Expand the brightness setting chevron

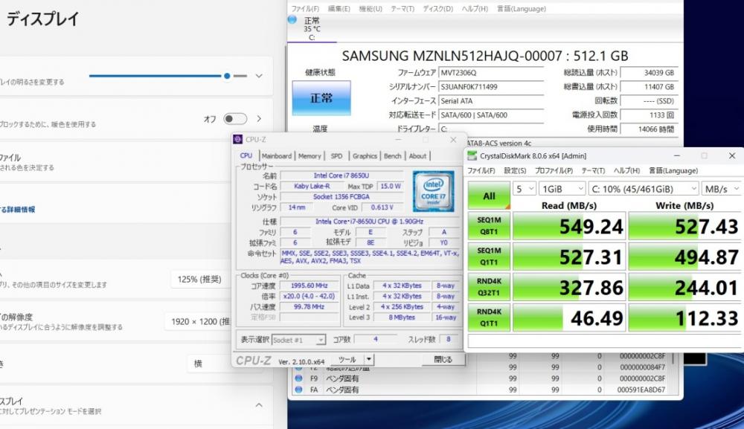tap(259, 76)
